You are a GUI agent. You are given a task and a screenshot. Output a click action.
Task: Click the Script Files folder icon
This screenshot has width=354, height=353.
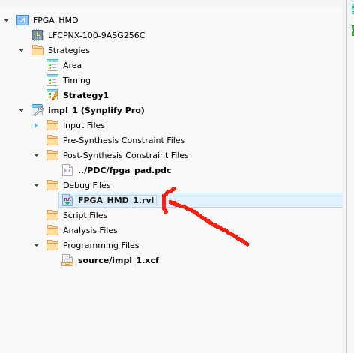[x=52, y=215]
